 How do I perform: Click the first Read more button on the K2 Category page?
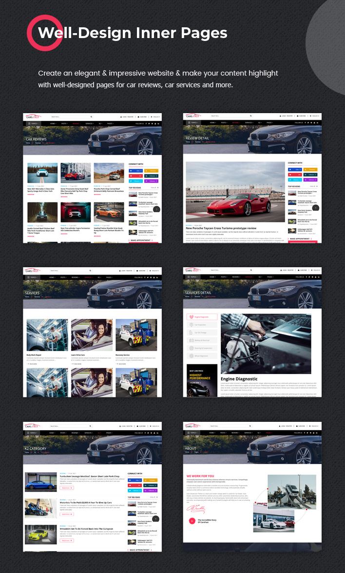tap(67, 488)
